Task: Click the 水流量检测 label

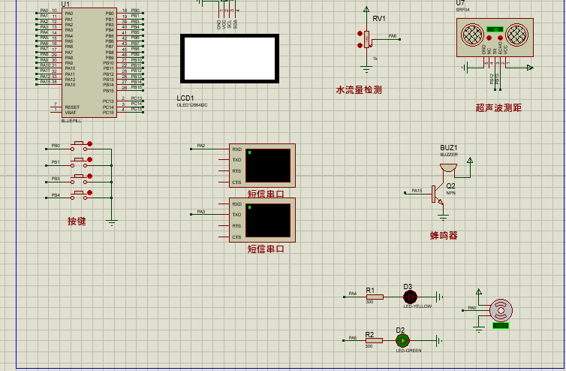Action: click(359, 90)
